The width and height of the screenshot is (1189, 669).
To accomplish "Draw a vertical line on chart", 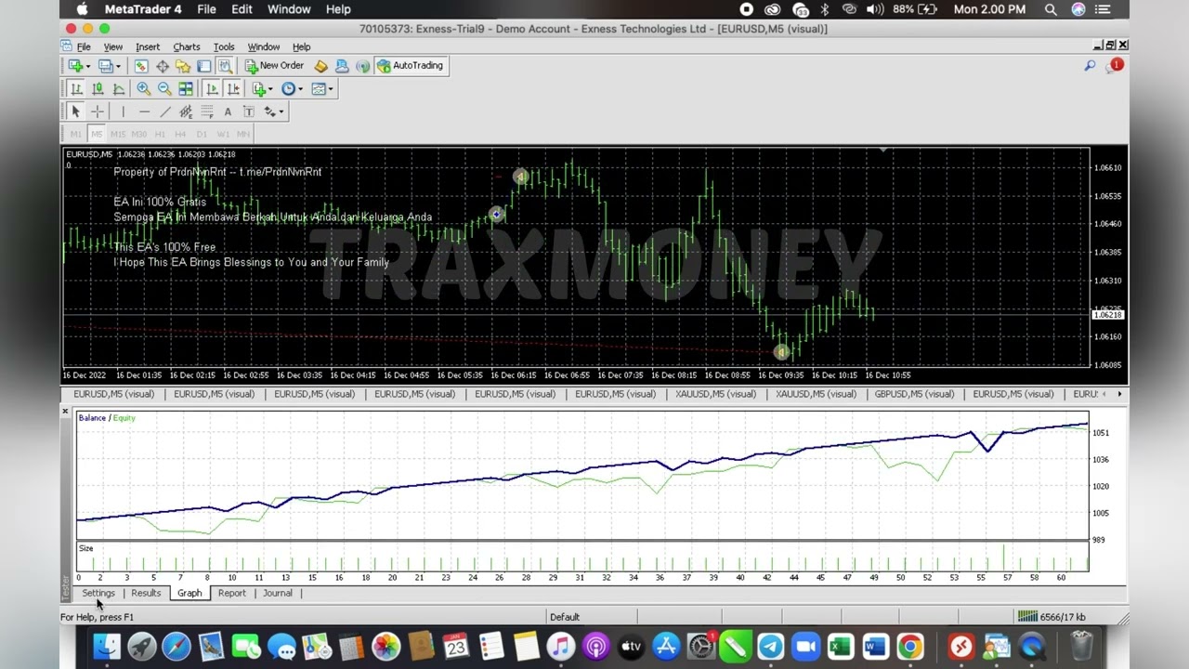I will click(123, 111).
